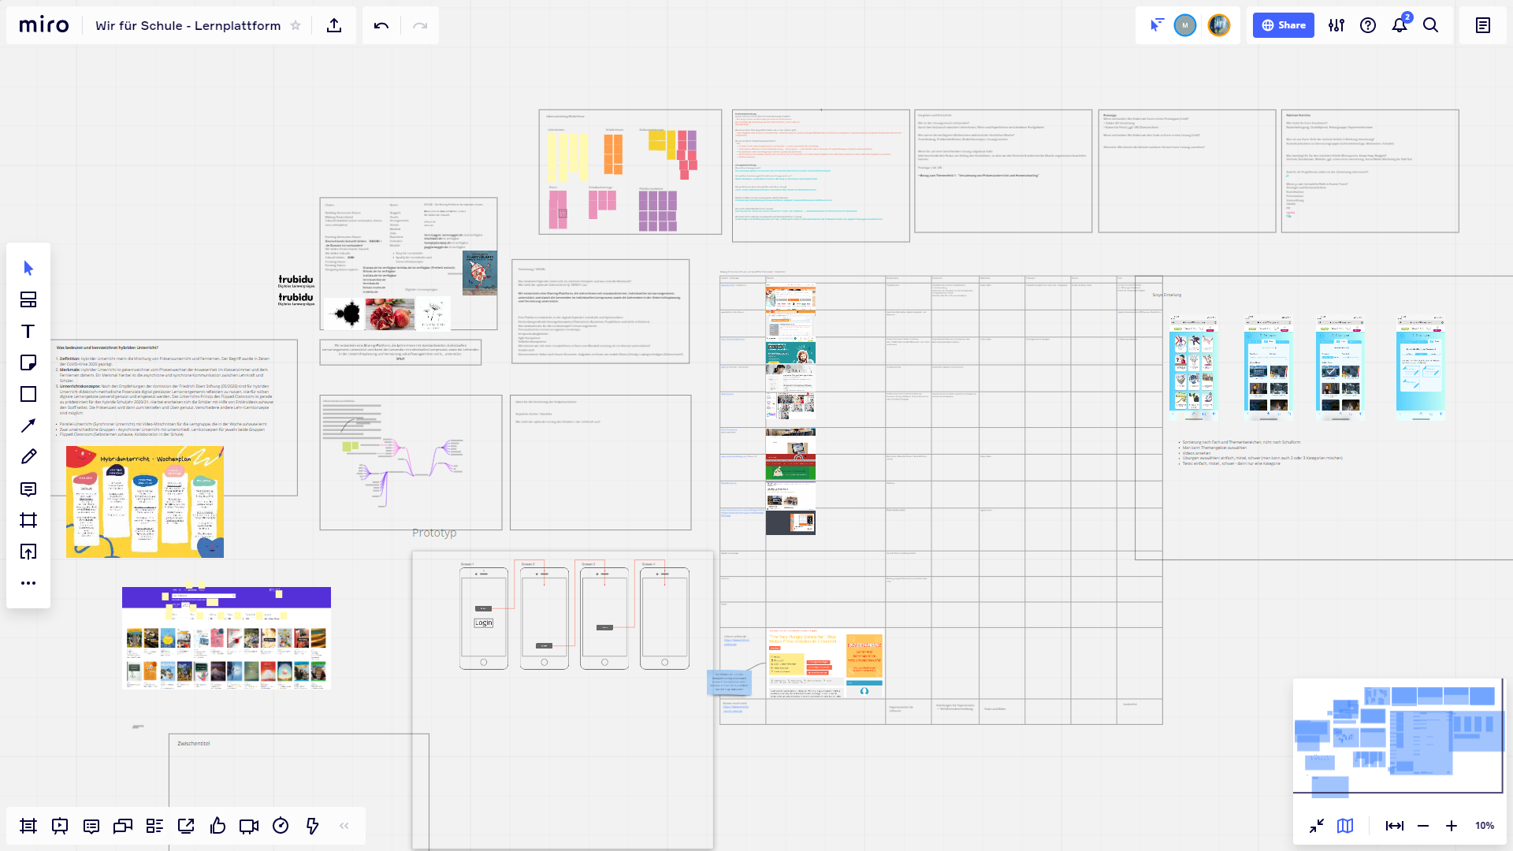Image resolution: width=1513 pixels, height=851 pixels.
Task: Click the Share button
Action: pyautogui.click(x=1283, y=25)
